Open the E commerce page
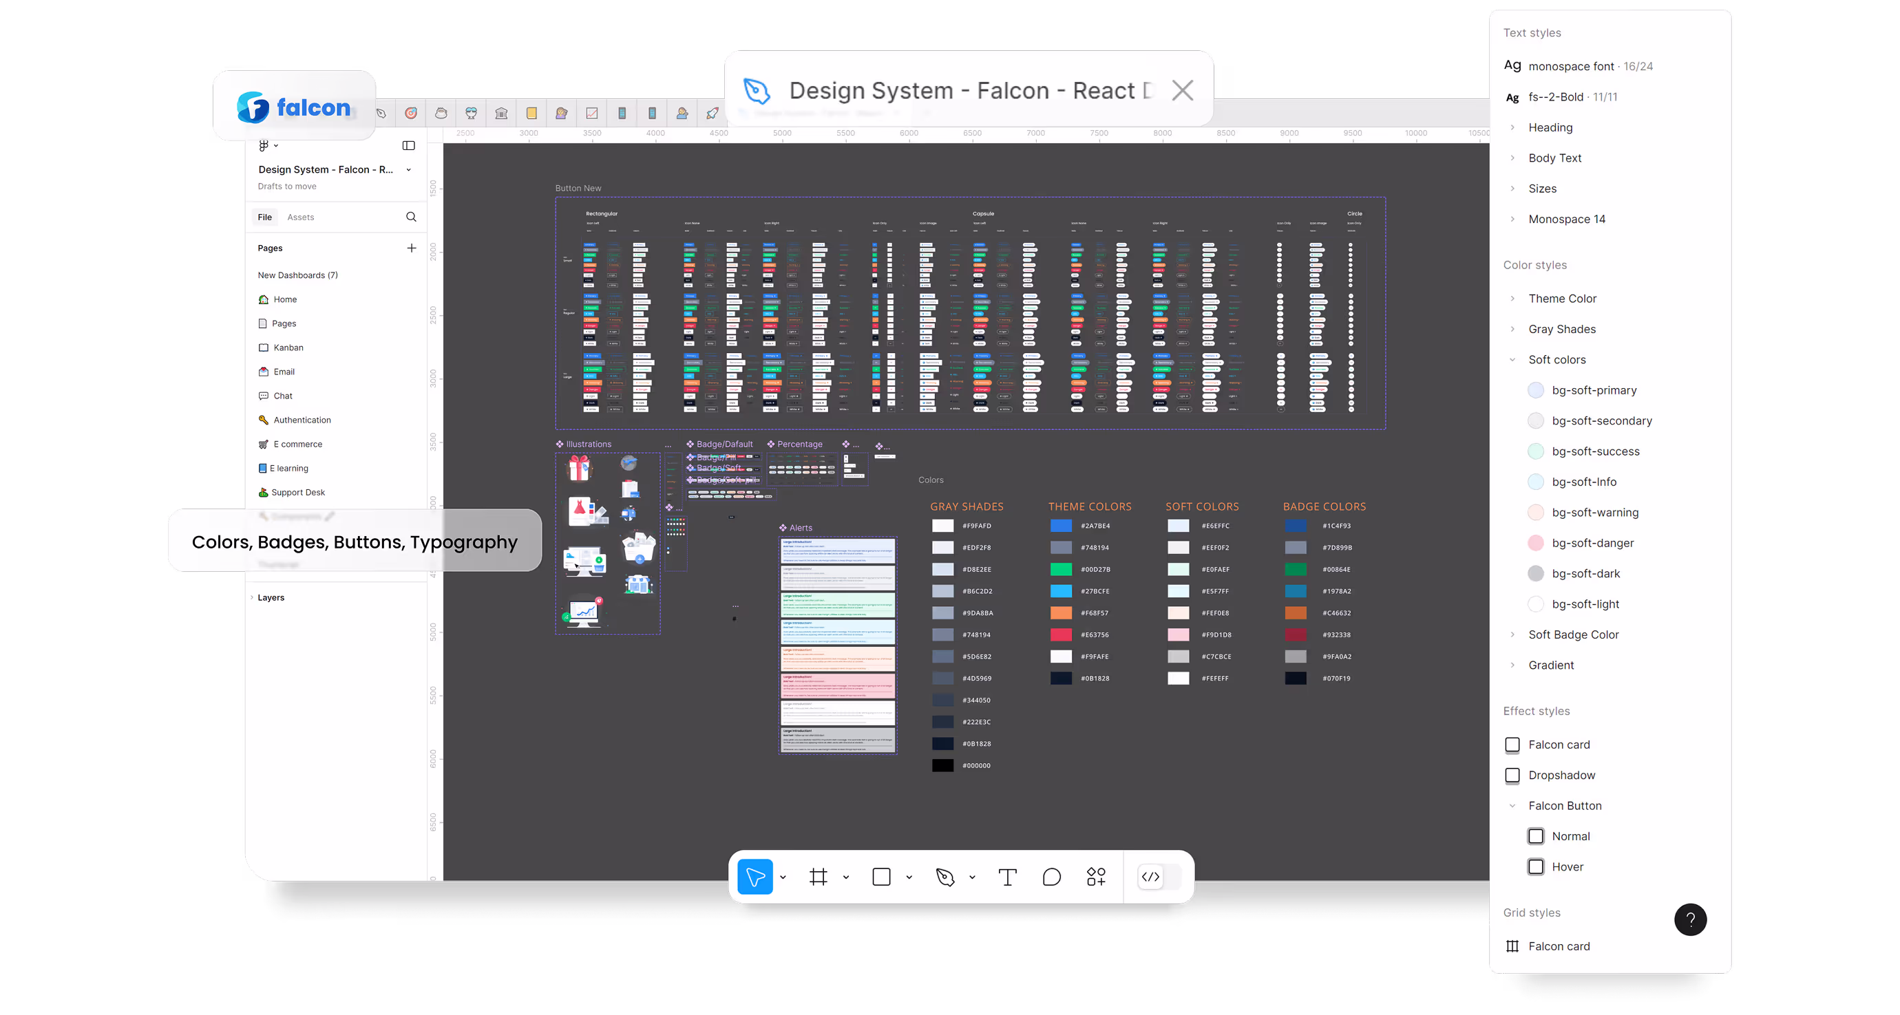Screen dimensions: 1900x1015 tap(290, 444)
